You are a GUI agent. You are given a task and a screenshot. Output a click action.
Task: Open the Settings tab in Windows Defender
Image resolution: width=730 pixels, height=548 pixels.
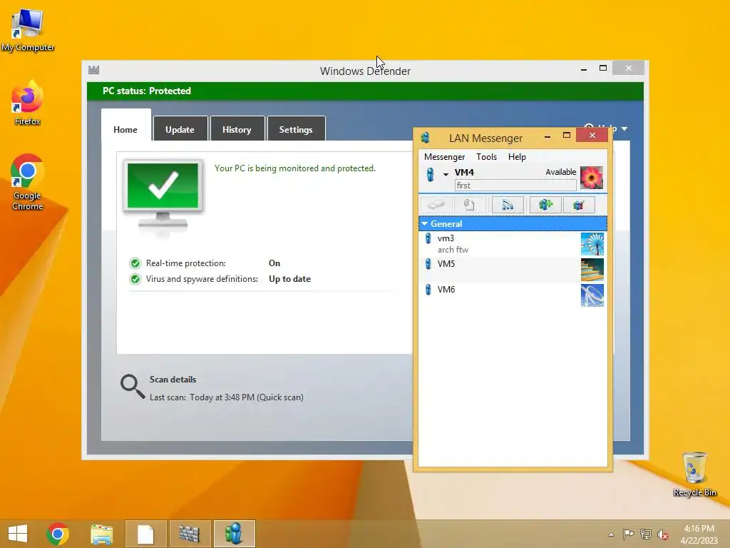click(296, 130)
